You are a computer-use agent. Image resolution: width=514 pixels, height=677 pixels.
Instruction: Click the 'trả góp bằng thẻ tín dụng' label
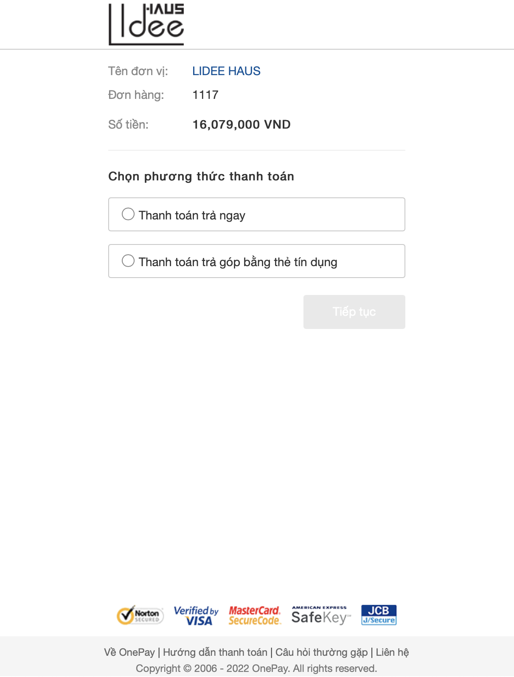pyautogui.click(x=269, y=262)
